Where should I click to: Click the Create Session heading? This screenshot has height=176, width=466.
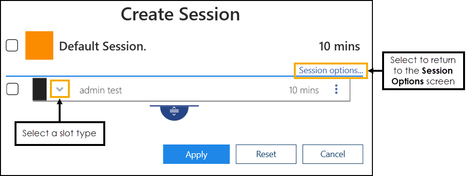pos(180,14)
